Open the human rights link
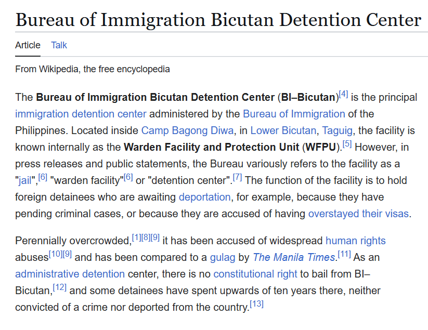 pyautogui.click(x=355, y=241)
